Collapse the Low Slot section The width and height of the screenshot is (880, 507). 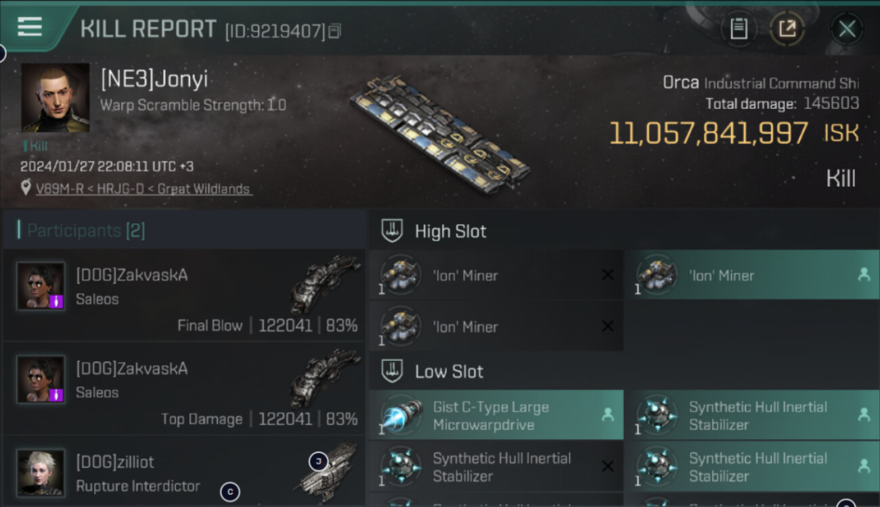[x=449, y=371]
